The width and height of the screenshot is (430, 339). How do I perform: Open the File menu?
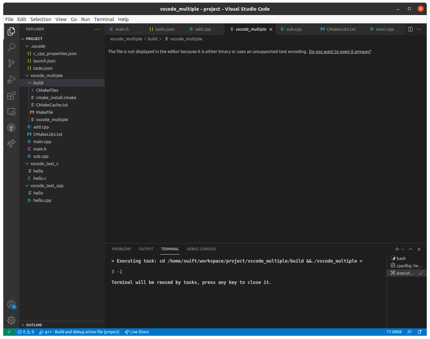(x=9, y=19)
